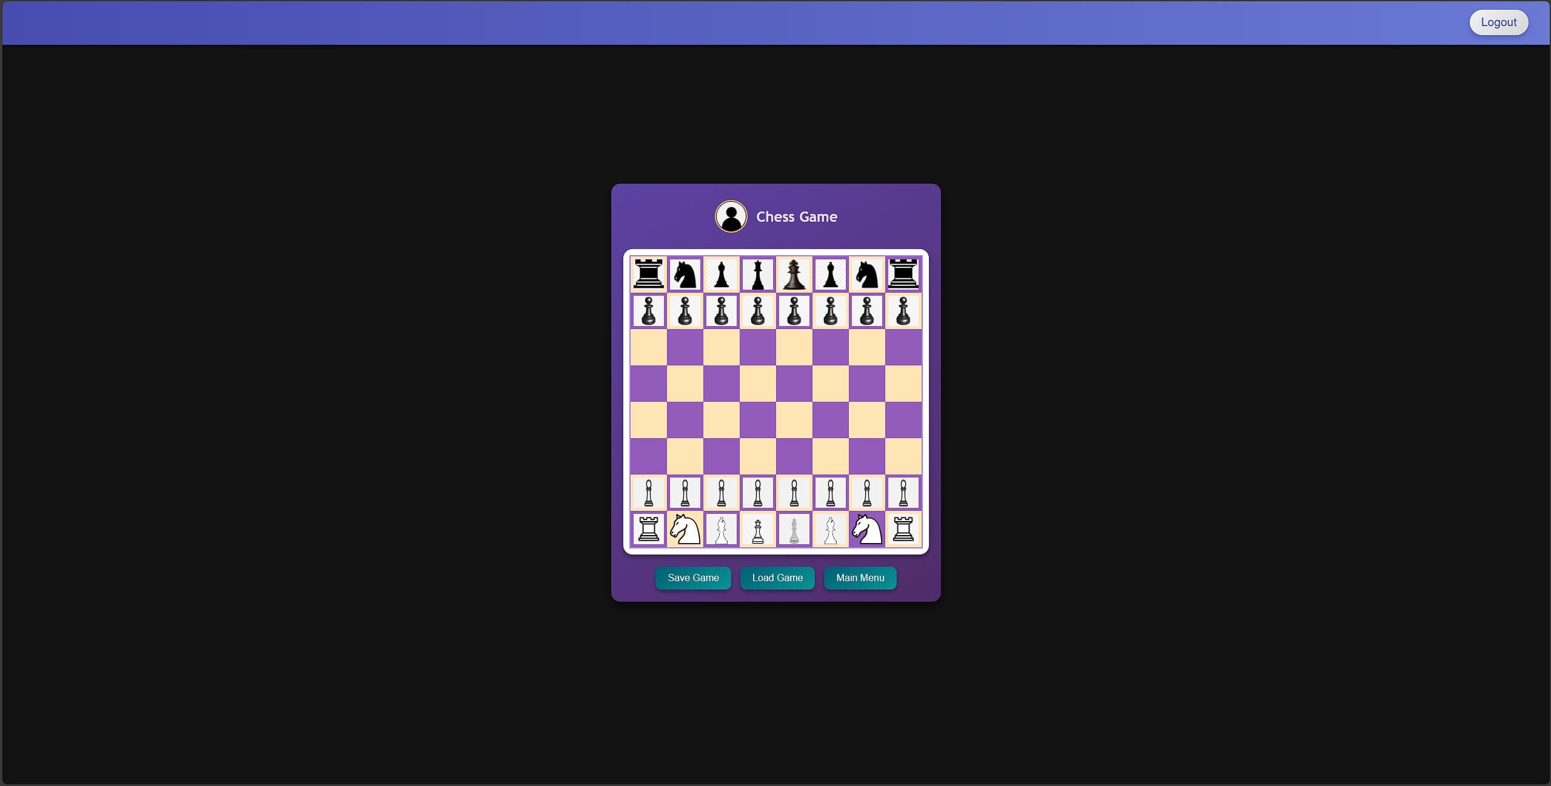Click the white rook on h1
This screenshot has width=1551, height=786.
pyautogui.click(x=903, y=529)
